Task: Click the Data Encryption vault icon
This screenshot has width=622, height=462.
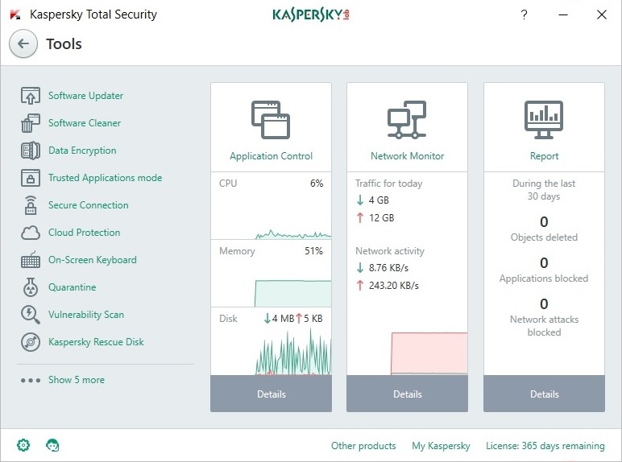Action: (31, 151)
